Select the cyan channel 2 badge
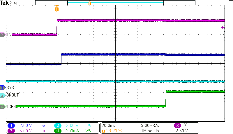Image resolution: width=233 pixels, height=134 pixels. point(58,126)
